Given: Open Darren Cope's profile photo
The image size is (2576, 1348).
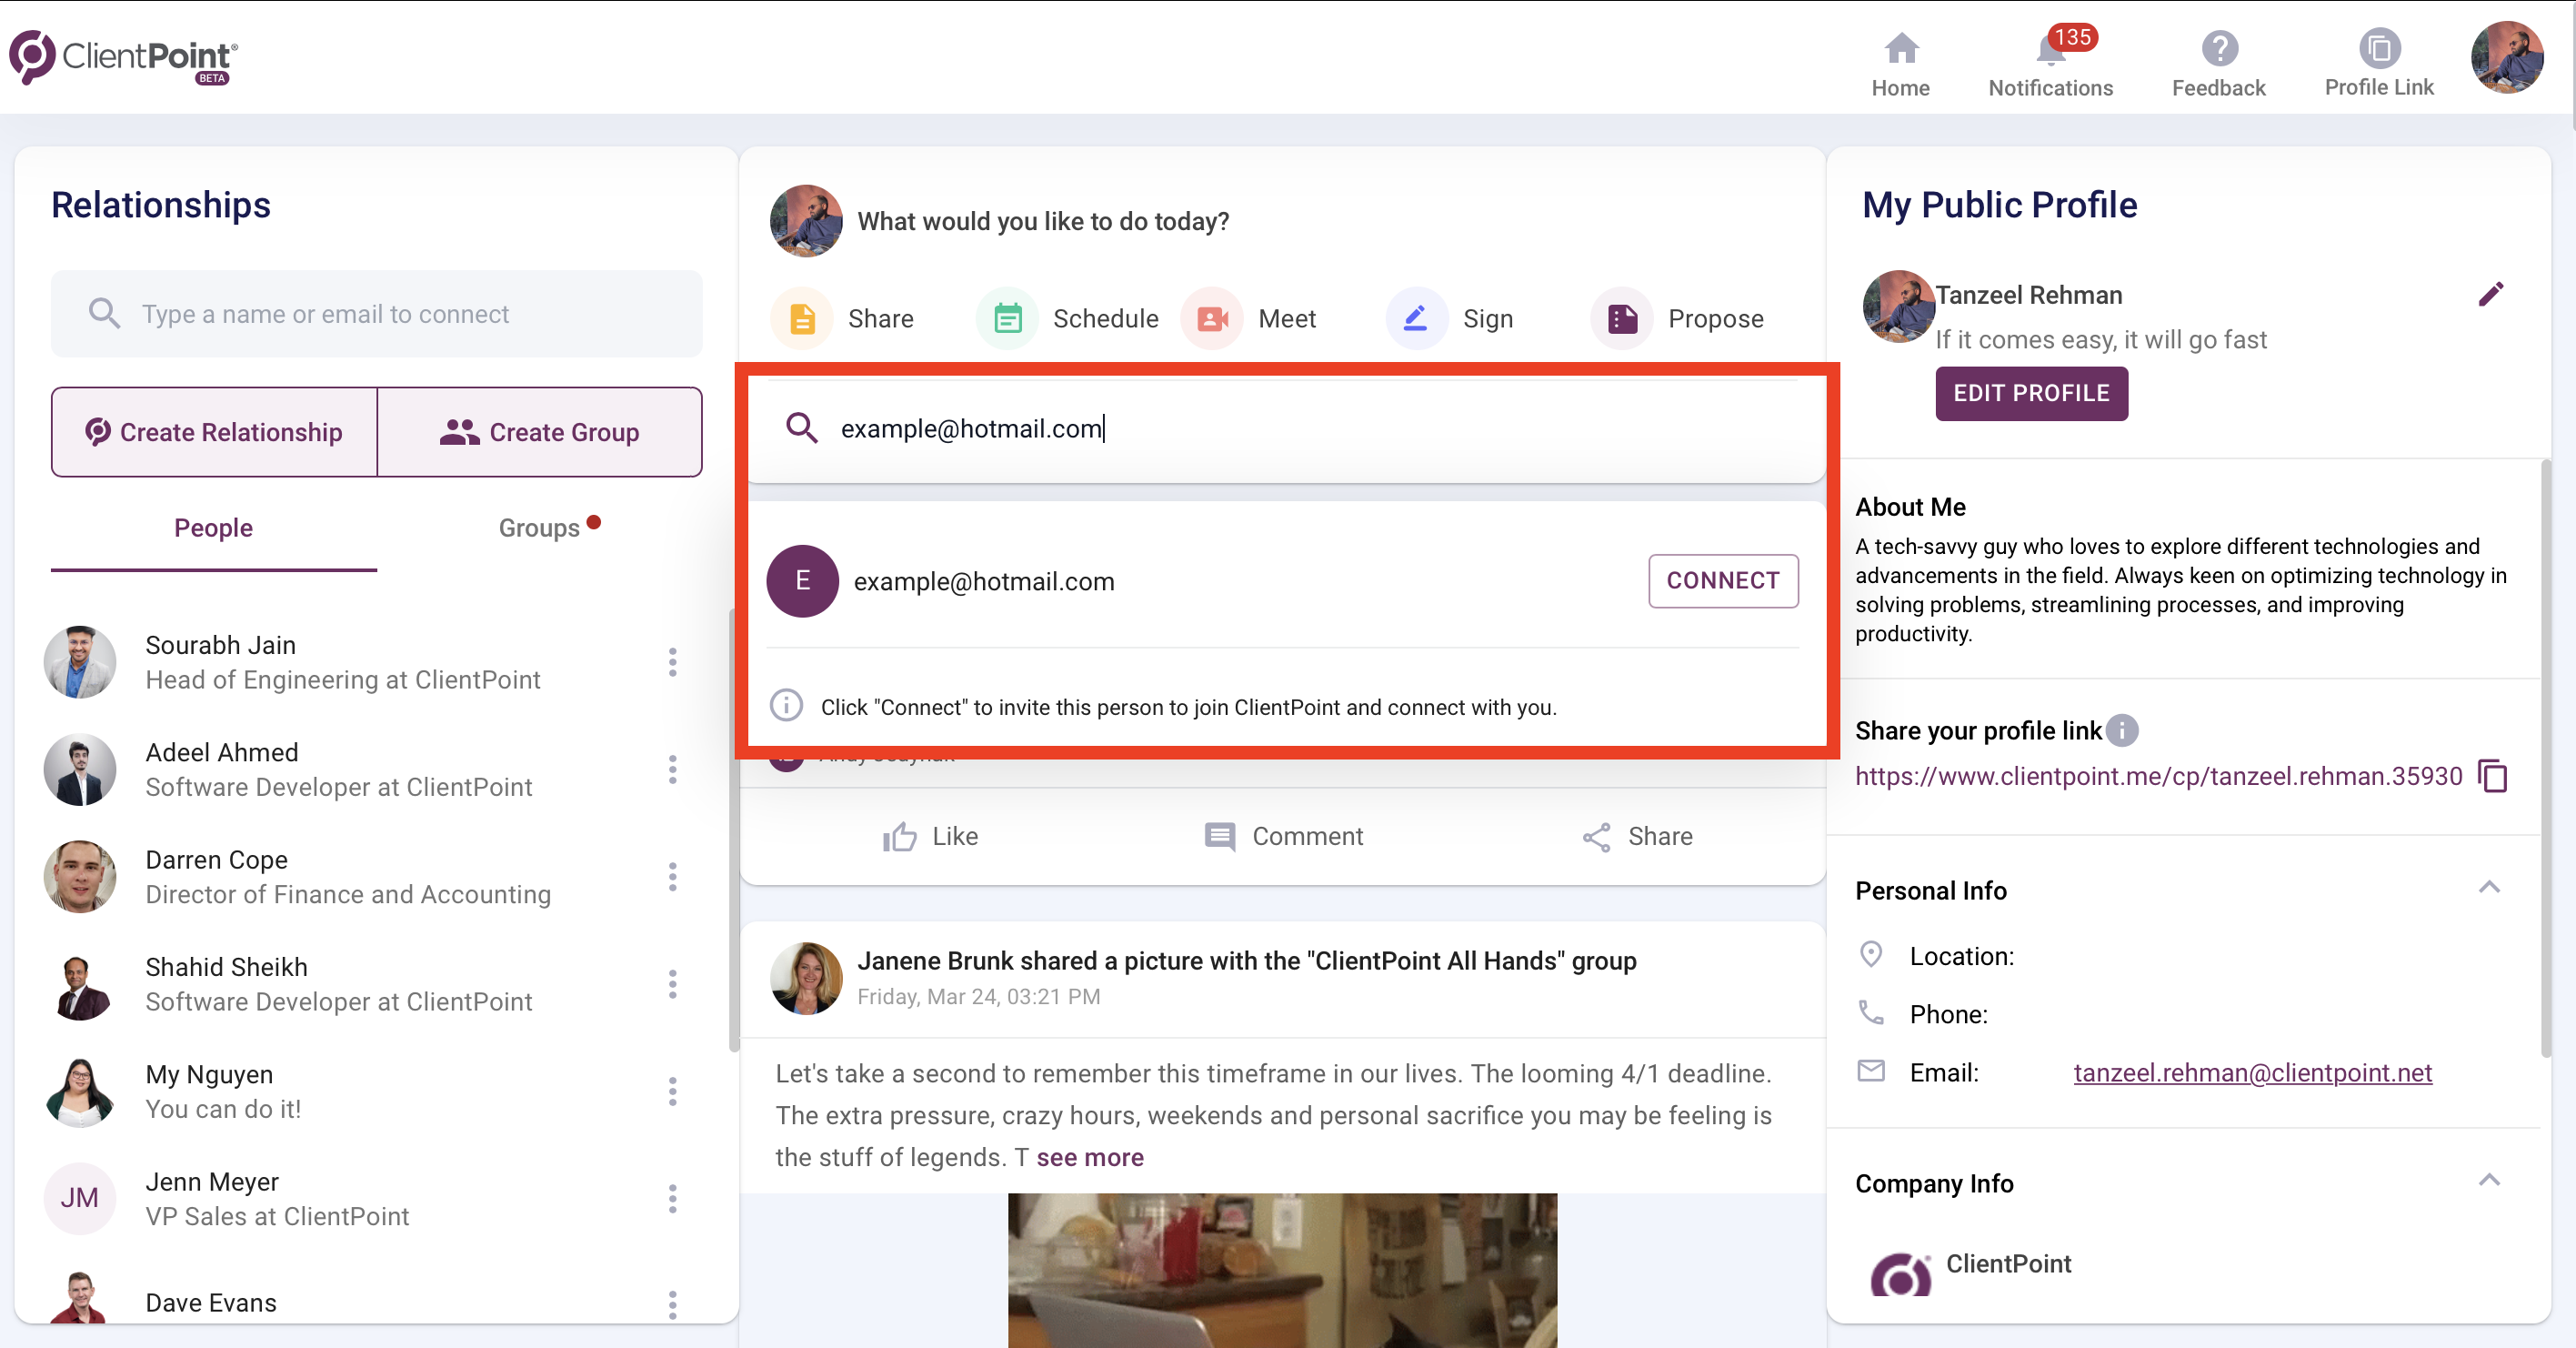Looking at the screenshot, I should [x=80, y=877].
